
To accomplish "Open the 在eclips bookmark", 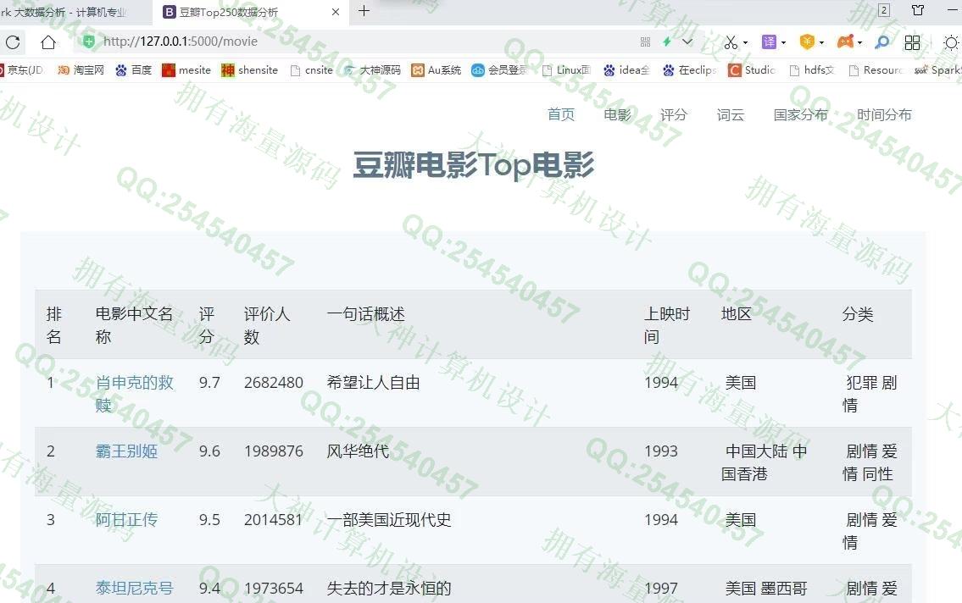I will click(x=690, y=69).
